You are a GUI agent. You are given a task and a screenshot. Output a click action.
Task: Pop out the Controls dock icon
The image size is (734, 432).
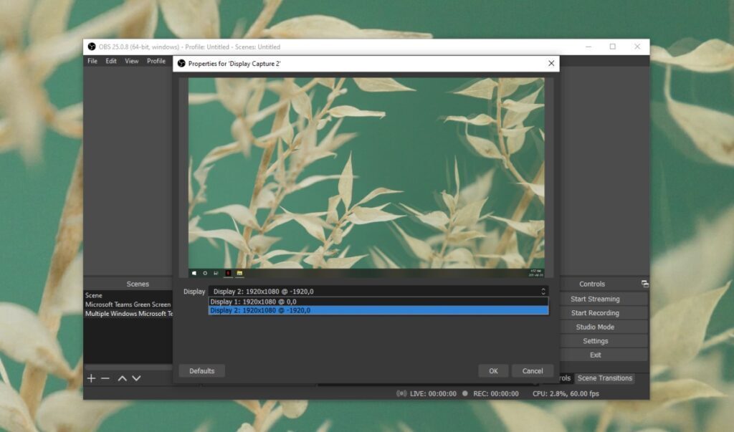coord(644,284)
